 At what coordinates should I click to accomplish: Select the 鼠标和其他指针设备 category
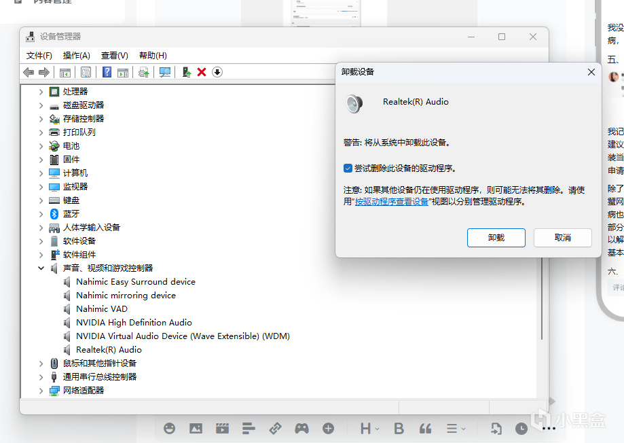pyautogui.click(x=100, y=364)
